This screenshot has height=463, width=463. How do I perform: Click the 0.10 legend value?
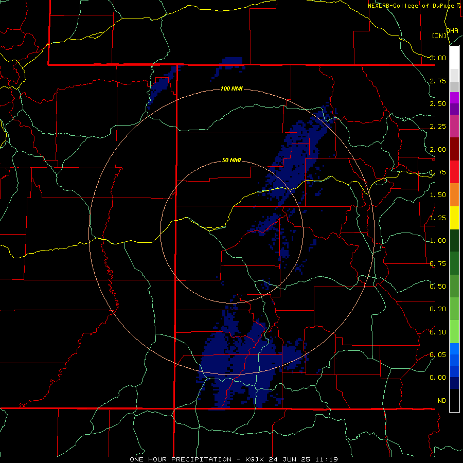(438, 332)
